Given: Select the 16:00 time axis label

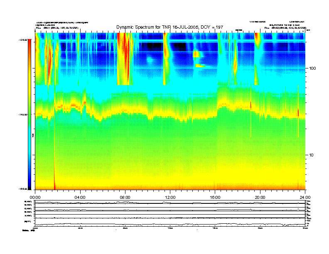Looking at the screenshot, I should (215, 198).
